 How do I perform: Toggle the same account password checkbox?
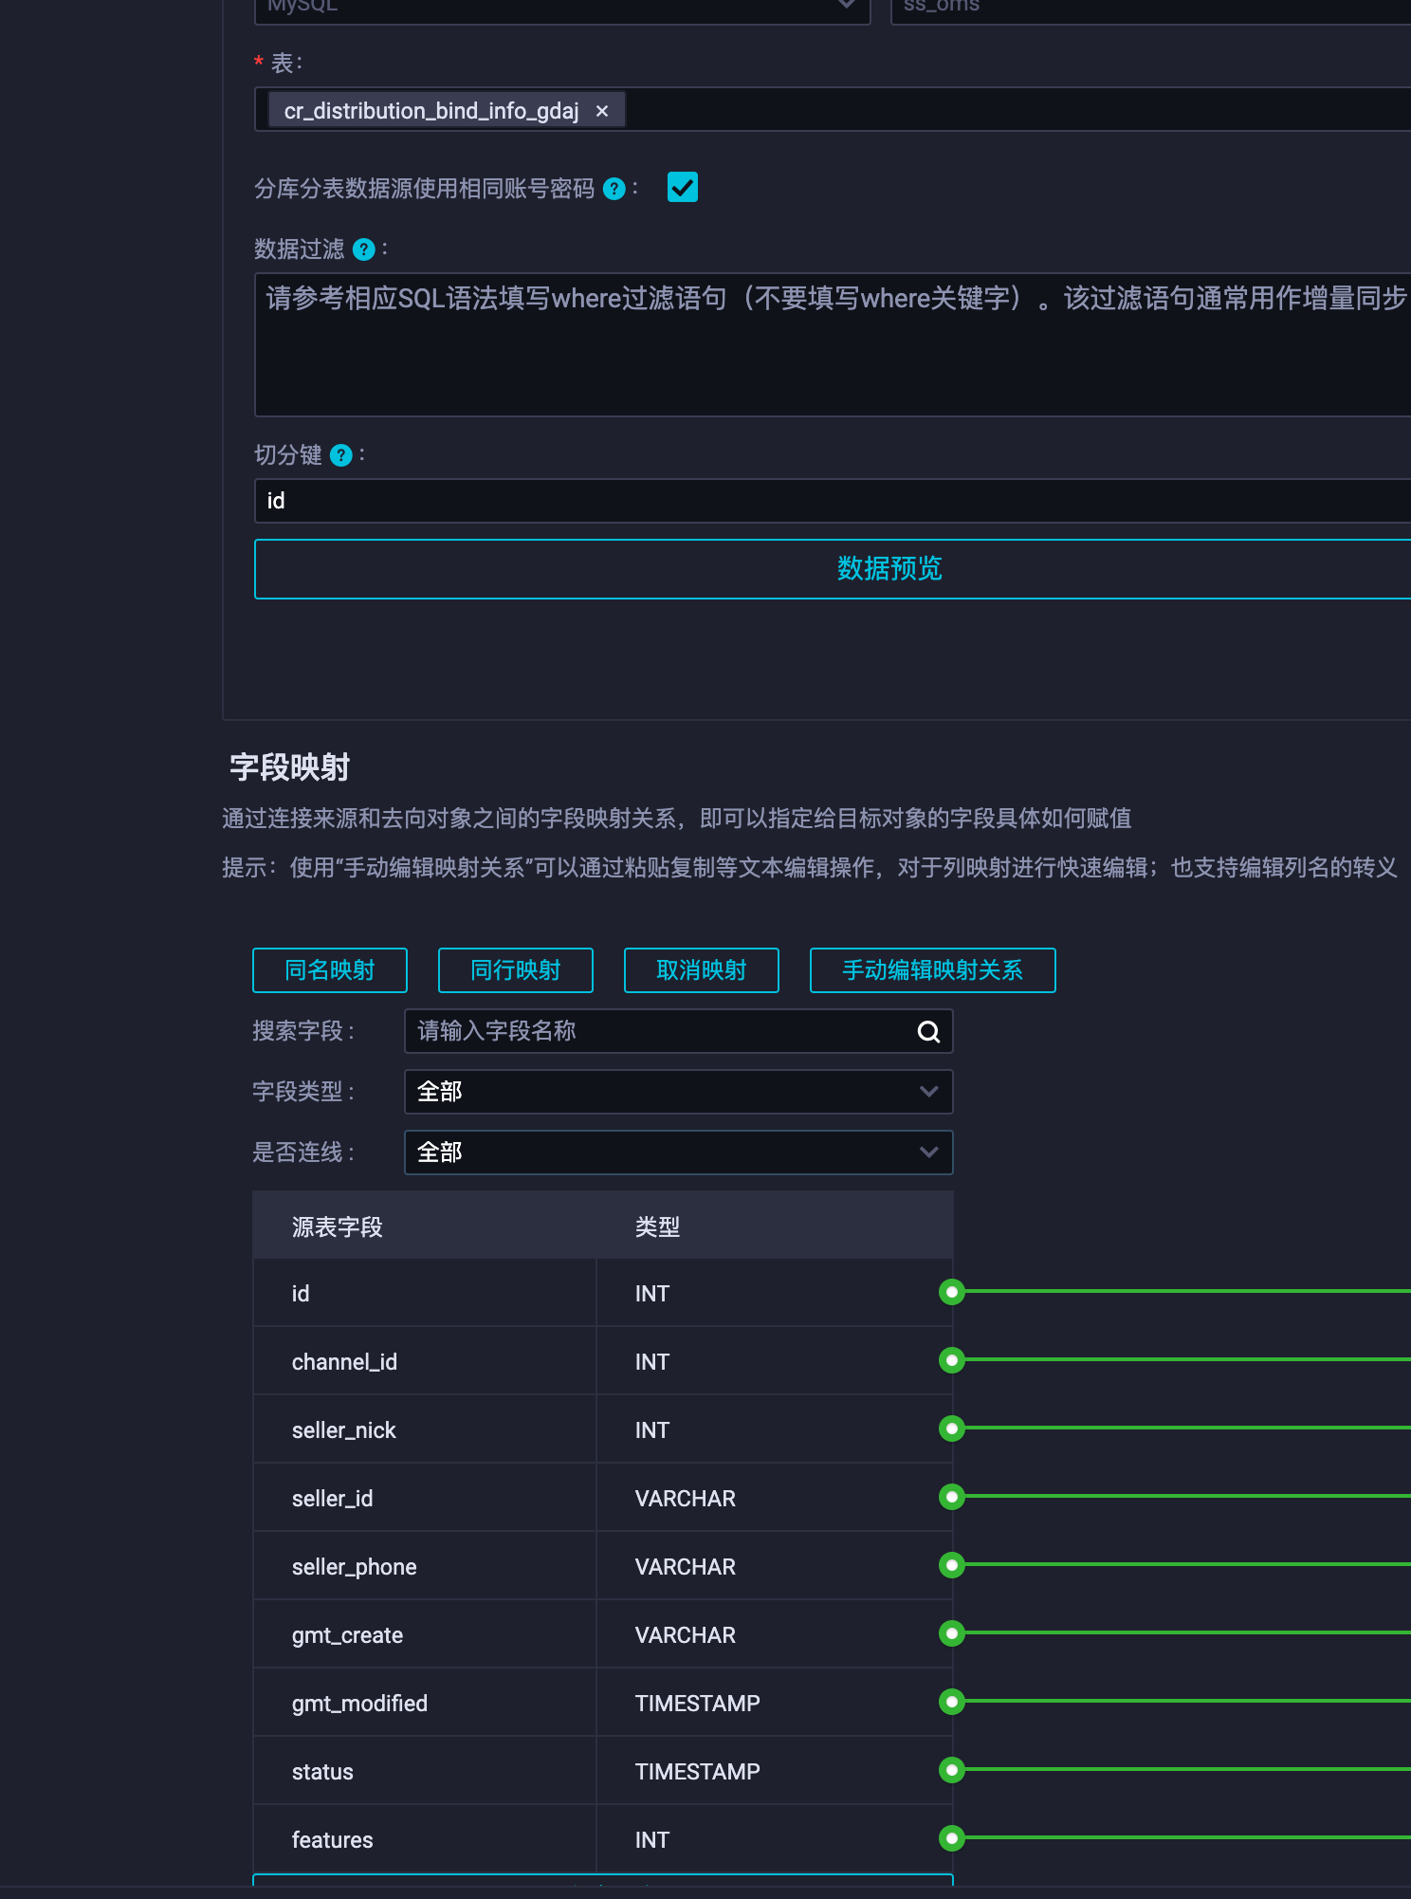coord(683,187)
